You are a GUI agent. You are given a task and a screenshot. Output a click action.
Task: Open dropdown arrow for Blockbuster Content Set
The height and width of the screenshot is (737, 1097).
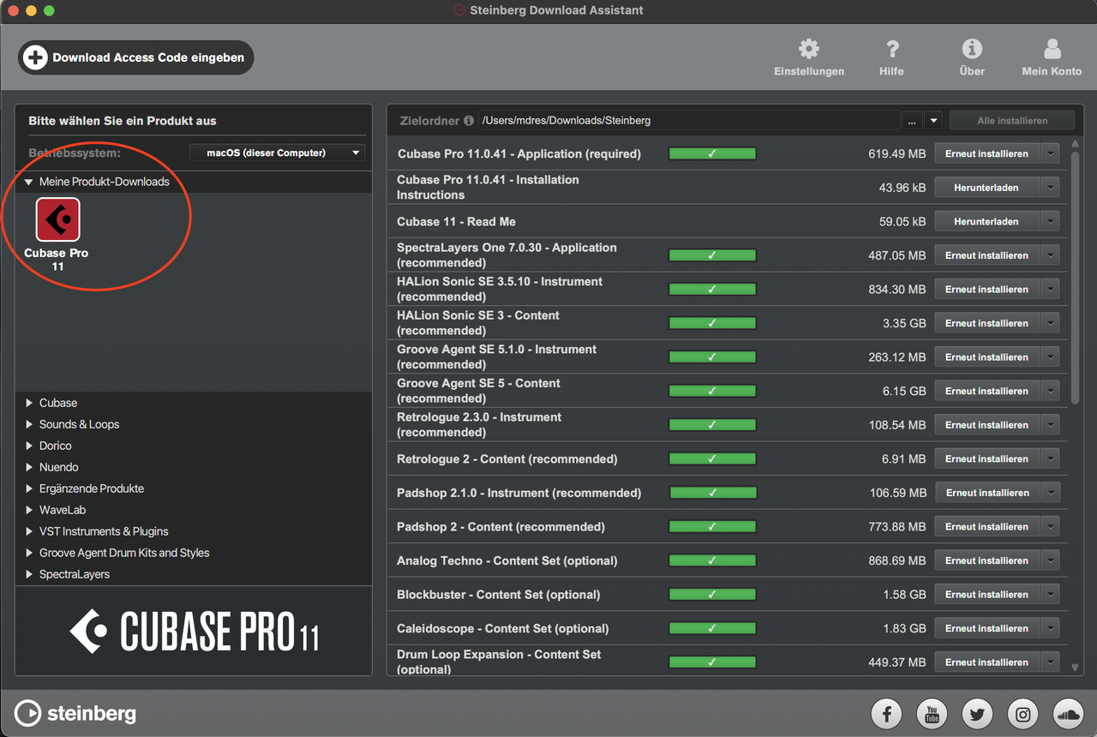coord(1051,594)
